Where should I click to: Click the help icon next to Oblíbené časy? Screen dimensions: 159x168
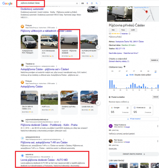[x=124, y=67]
